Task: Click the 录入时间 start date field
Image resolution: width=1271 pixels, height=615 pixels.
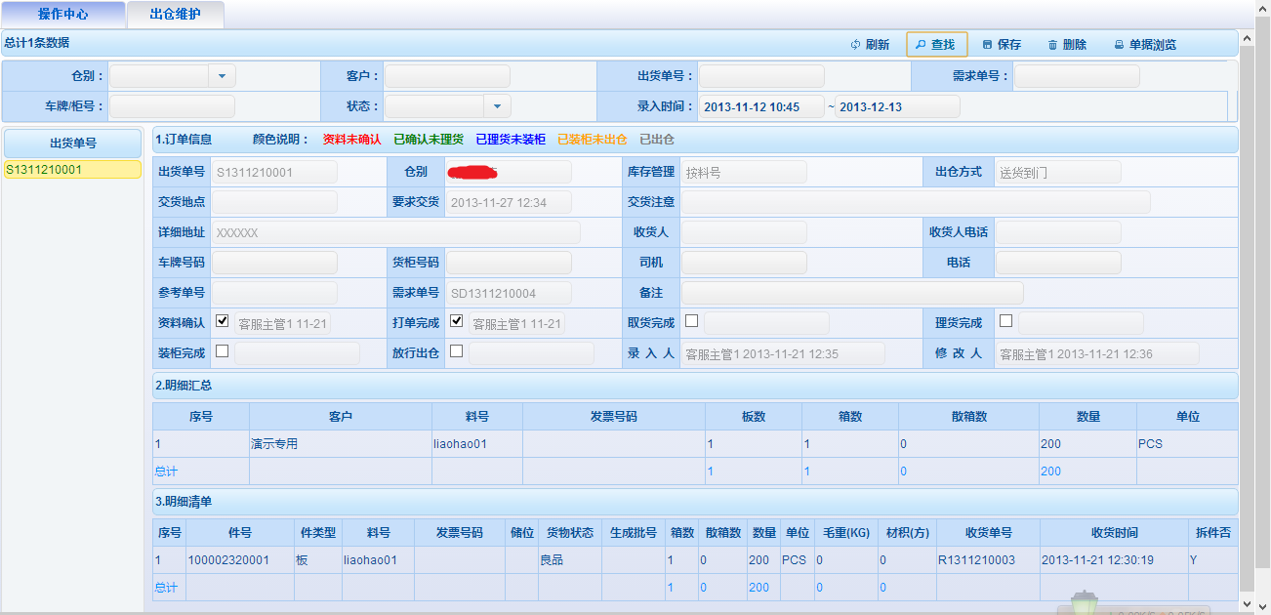Action: tap(761, 106)
